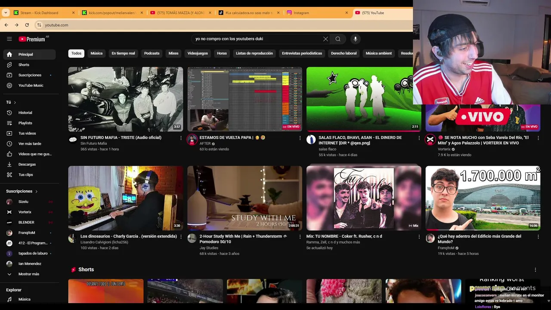Close the Instagram browser tab
This screenshot has height=310, width=551.
pyautogui.click(x=347, y=13)
